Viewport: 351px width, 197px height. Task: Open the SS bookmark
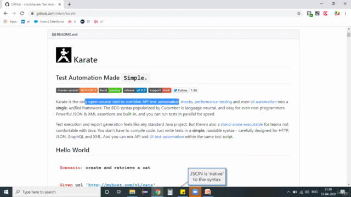pyautogui.click(x=85, y=21)
